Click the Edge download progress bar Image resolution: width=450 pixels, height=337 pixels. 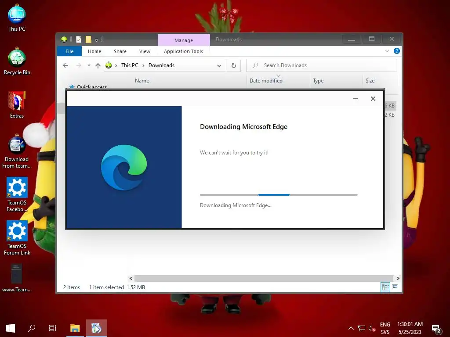click(x=279, y=195)
